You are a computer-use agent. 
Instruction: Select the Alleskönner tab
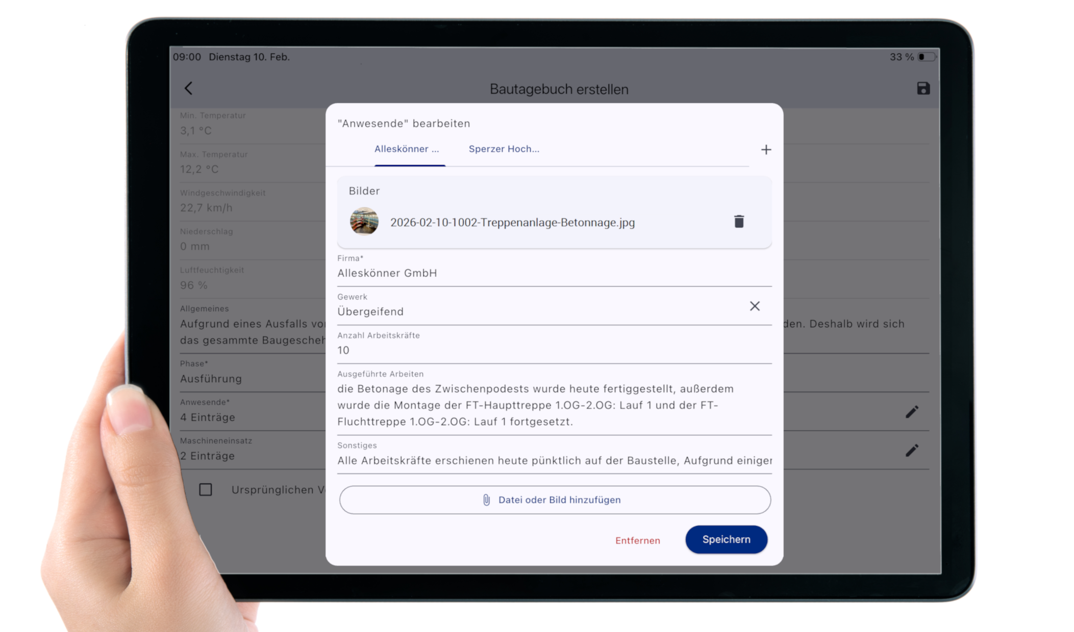407,149
